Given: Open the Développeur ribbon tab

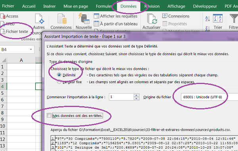Looking at the screenshot, I should click(x=205, y=6).
